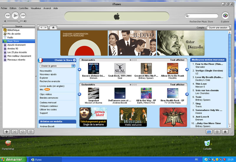The image size is (236, 162).
Task: Open iTunesSetup desktop icon
Action: coord(8,145)
